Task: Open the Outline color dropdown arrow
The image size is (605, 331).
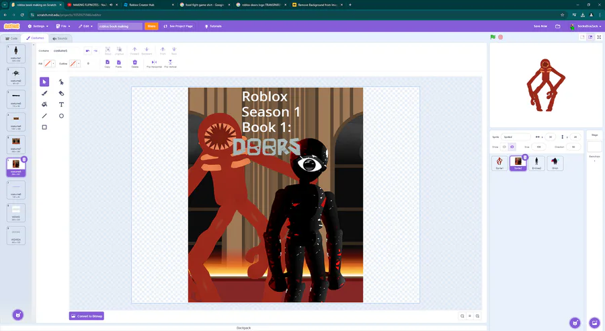Action: click(79, 64)
